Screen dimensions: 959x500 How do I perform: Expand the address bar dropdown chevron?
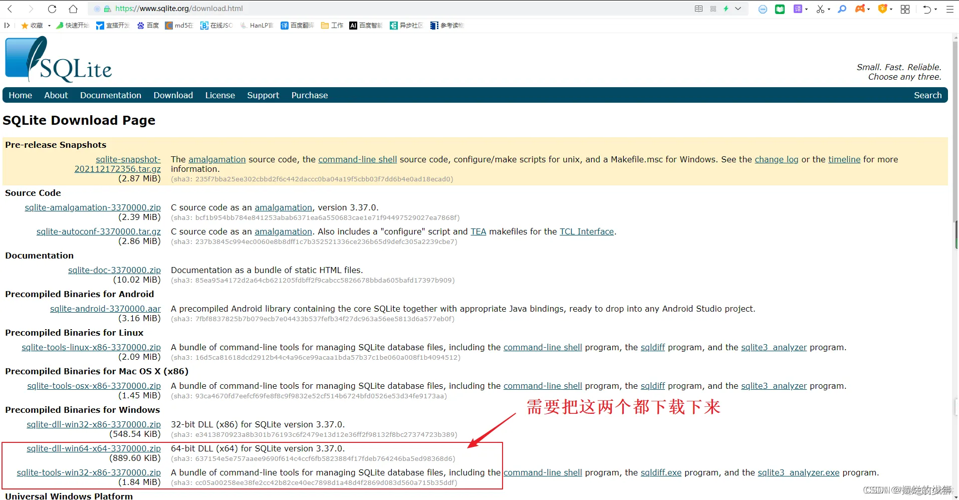(738, 9)
